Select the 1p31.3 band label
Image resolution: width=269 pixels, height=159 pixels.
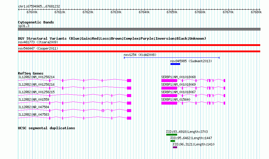point(24,26)
